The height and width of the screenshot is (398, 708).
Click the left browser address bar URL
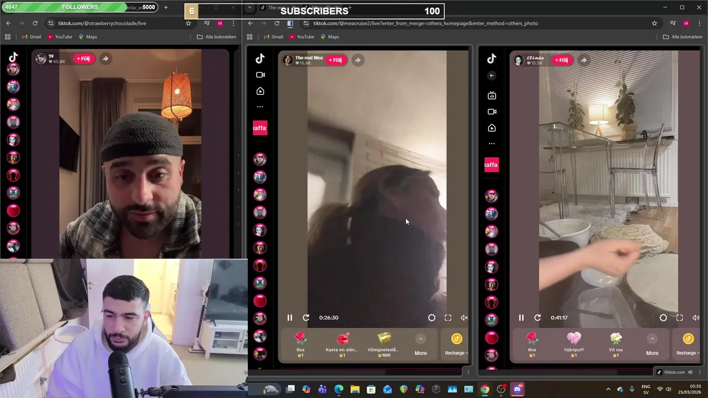click(x=102, y=23)
